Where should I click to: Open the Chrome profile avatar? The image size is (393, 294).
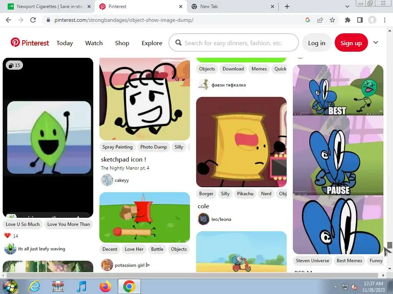(372, 20)
